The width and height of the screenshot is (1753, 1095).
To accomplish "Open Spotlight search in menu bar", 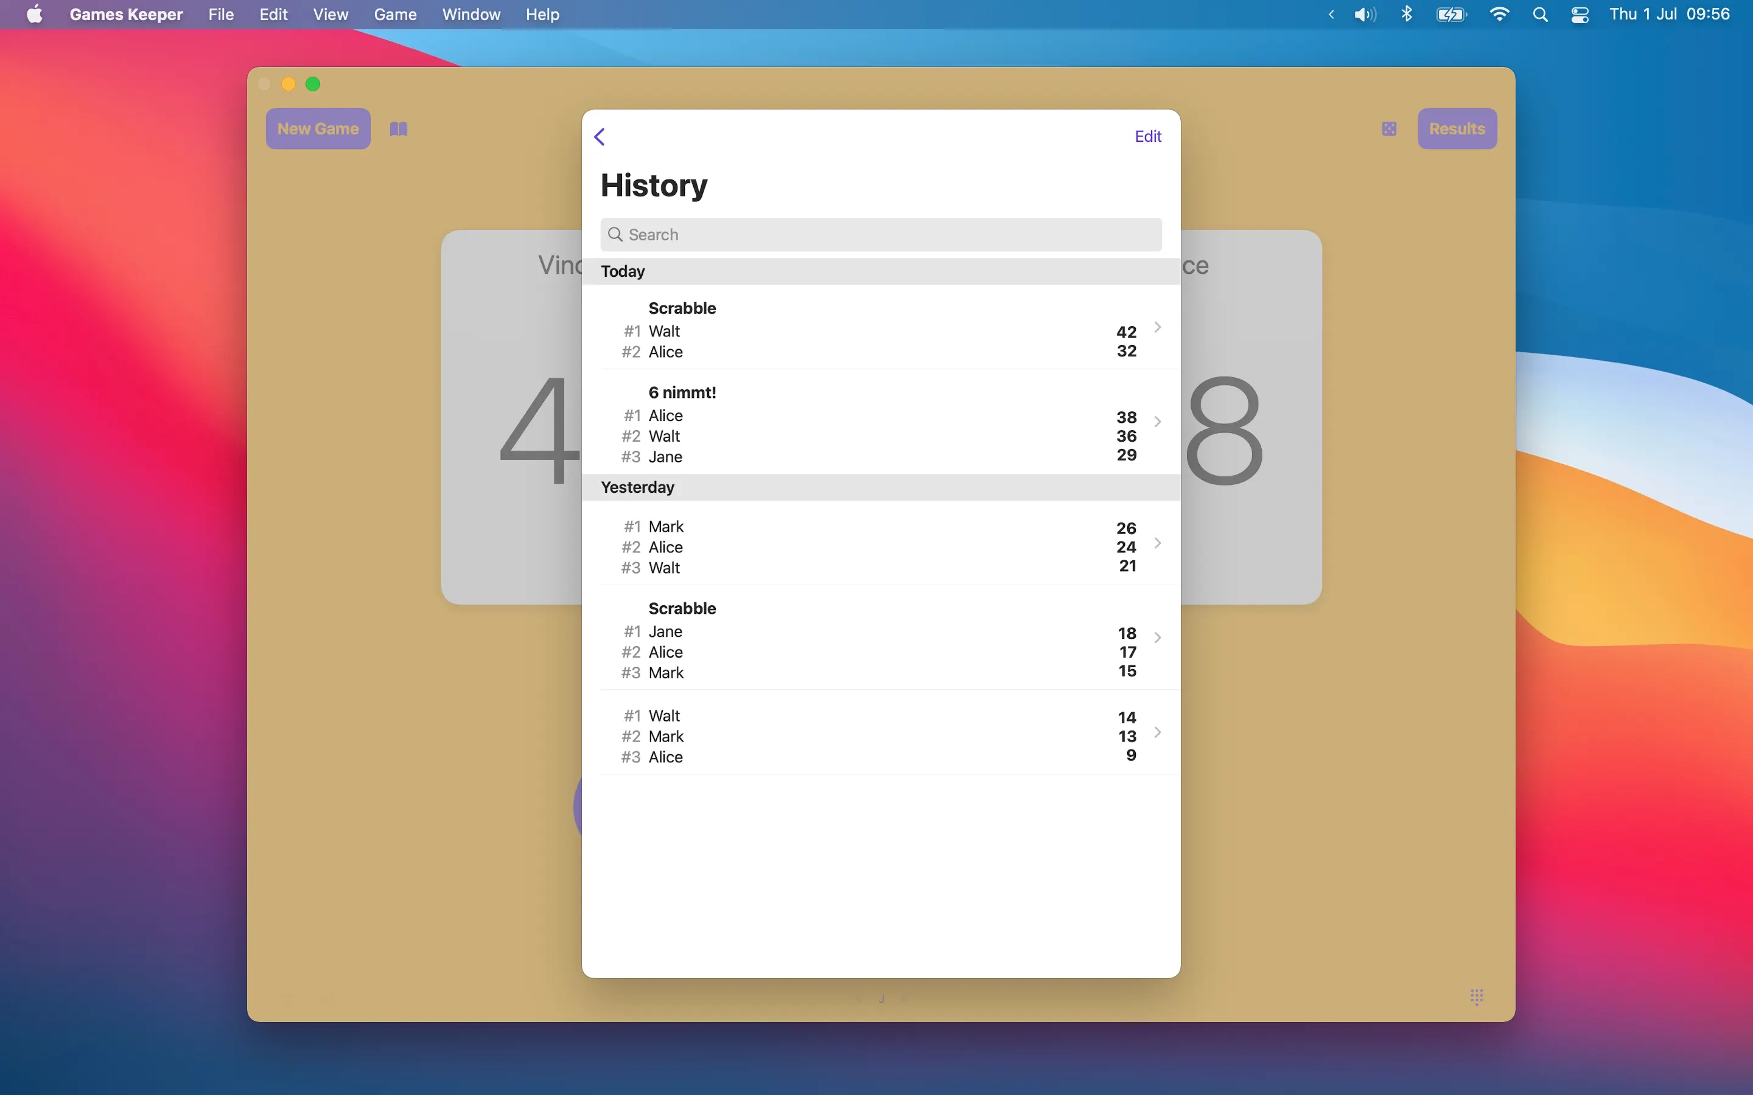I will coord(1540,15).
